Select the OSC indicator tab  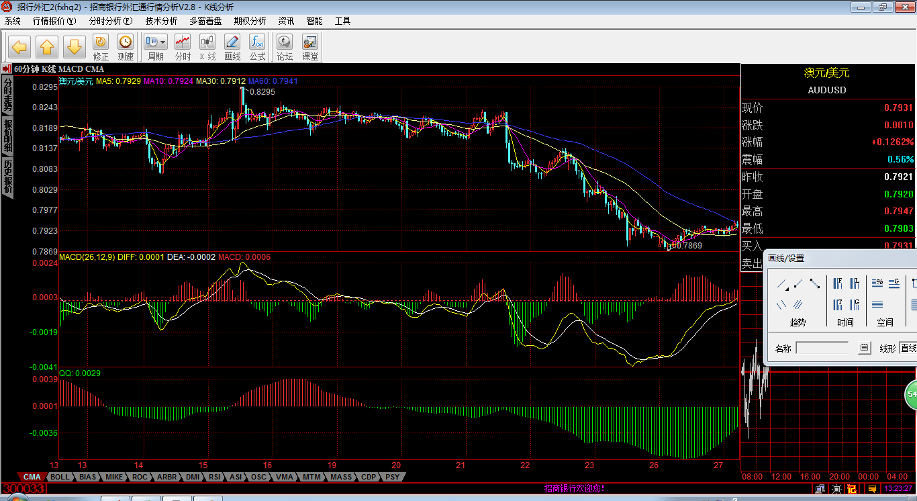pos(258,477)
